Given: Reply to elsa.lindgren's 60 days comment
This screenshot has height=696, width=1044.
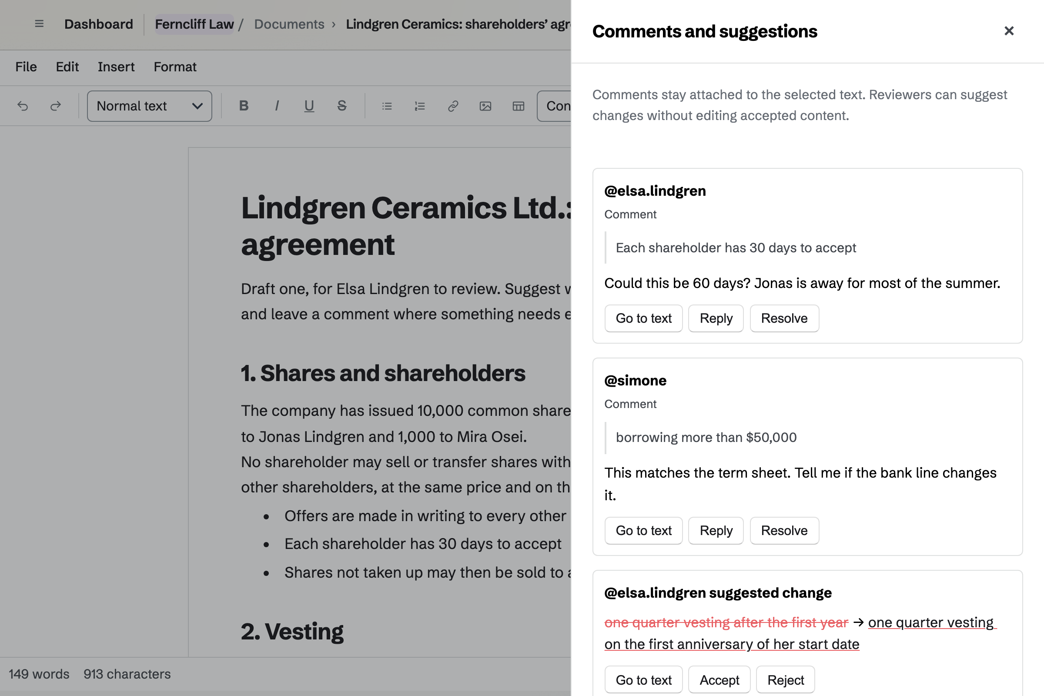Looking at the screenshot, I should 716,318.
